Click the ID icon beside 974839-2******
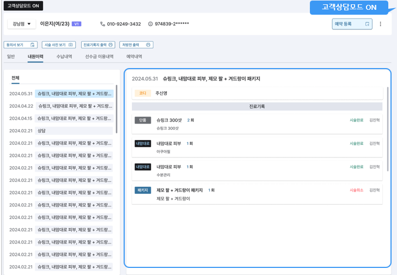The width and height of the screenshot is (397, 275). 150,24
